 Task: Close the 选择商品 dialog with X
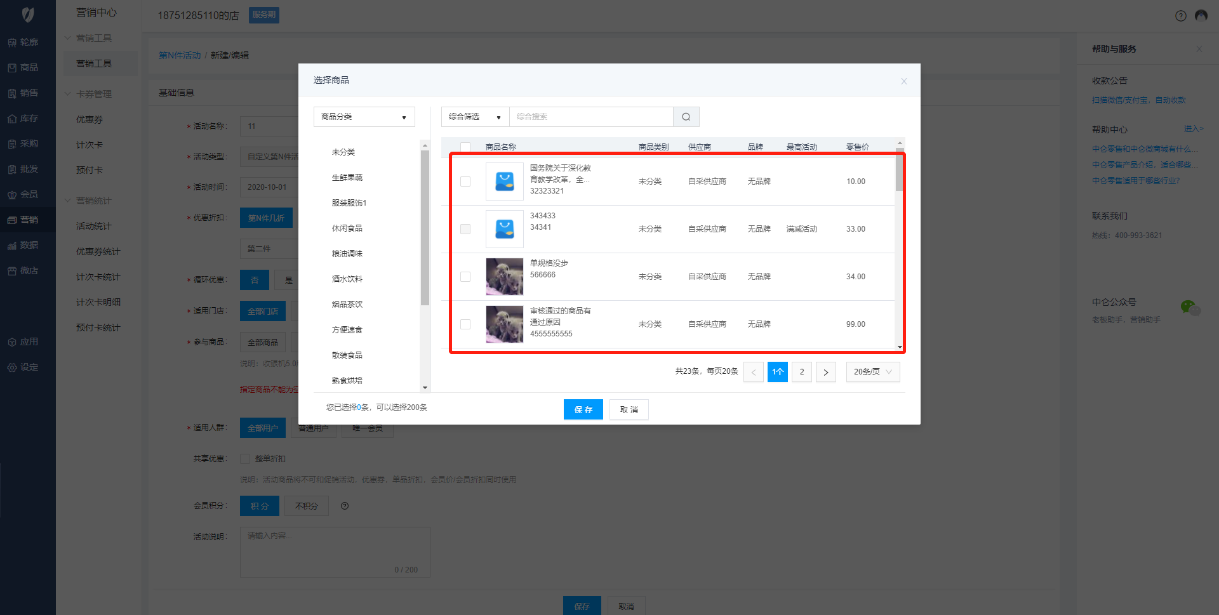pos(903,81)
